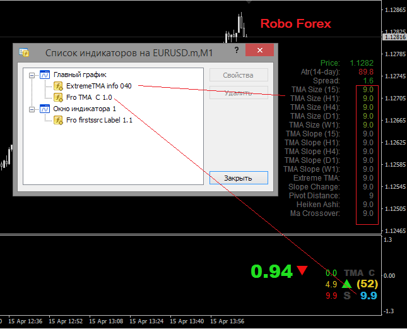The image size is (407, 329).
Task: Click the yellow (52) value
Action: click(367, 284)
